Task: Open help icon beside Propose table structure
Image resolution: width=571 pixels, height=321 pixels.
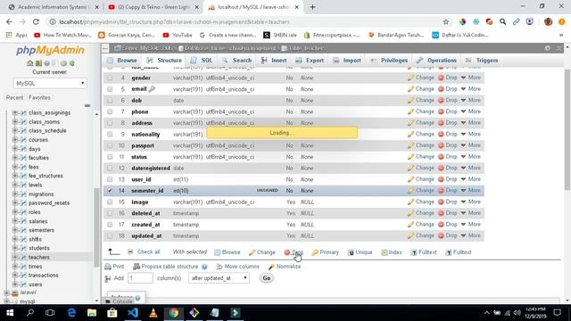Action: pos(204,267)
